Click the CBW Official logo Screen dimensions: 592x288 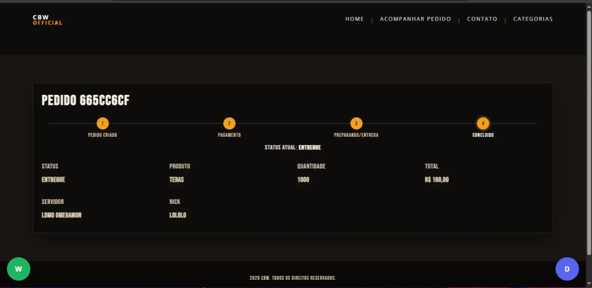tap(47, 20)
